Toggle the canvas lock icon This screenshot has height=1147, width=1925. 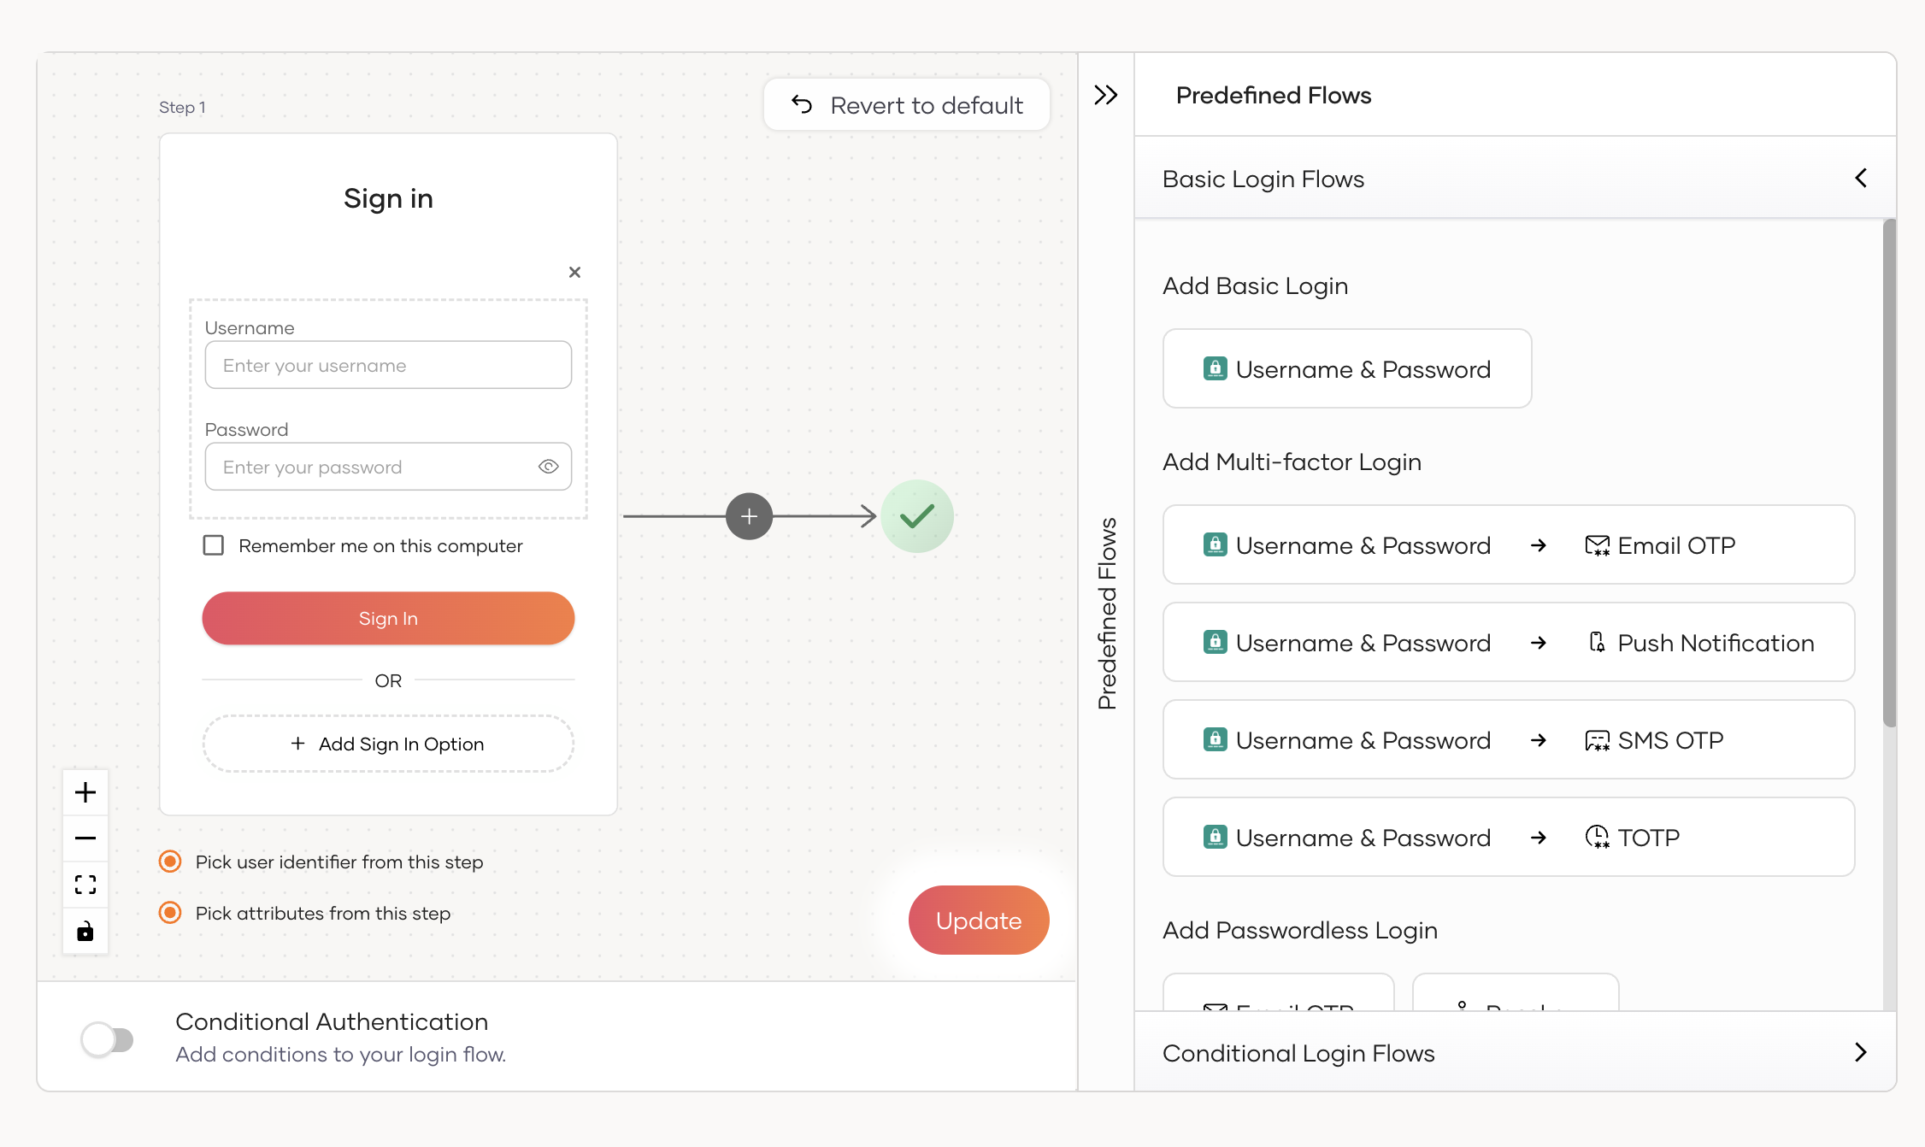[85, 931]
